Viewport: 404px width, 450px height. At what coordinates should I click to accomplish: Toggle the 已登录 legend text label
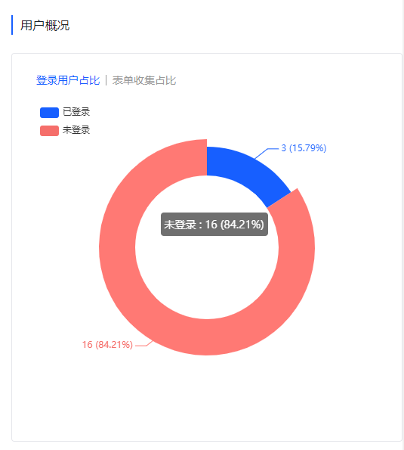pyautogui.click(x=76, y=112)
